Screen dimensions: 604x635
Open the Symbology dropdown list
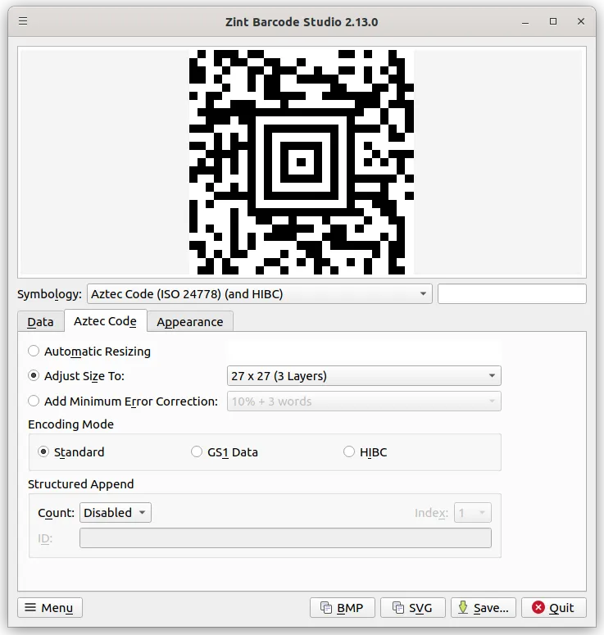(259, 294)
